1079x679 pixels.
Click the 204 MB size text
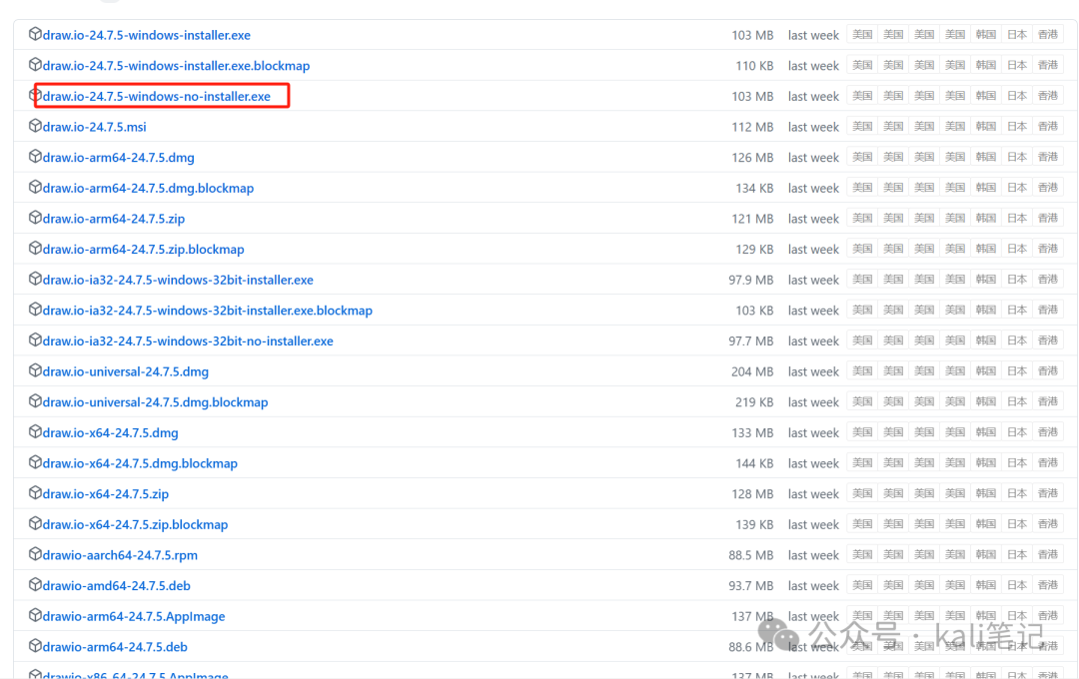752,372
